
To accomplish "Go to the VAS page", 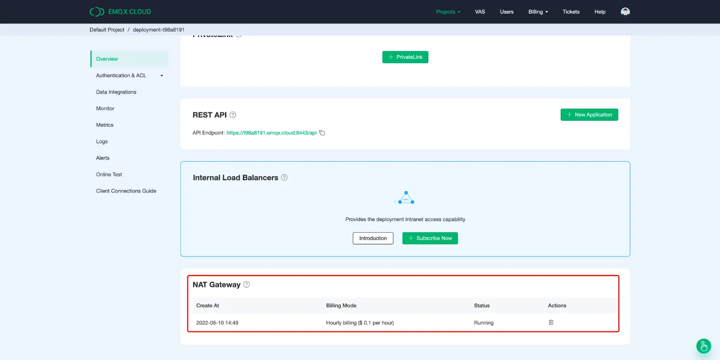I will 480,12.
